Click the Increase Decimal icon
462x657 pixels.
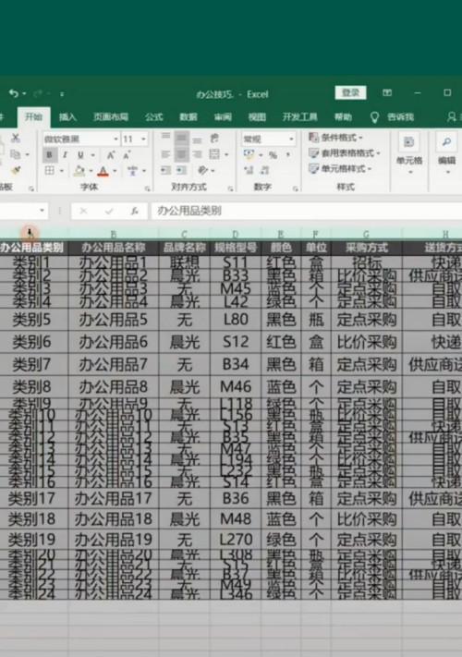(x=249, y=170)
